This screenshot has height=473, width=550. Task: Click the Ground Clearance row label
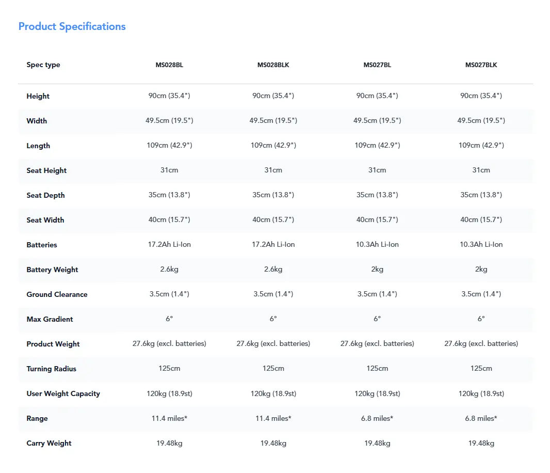57,294
